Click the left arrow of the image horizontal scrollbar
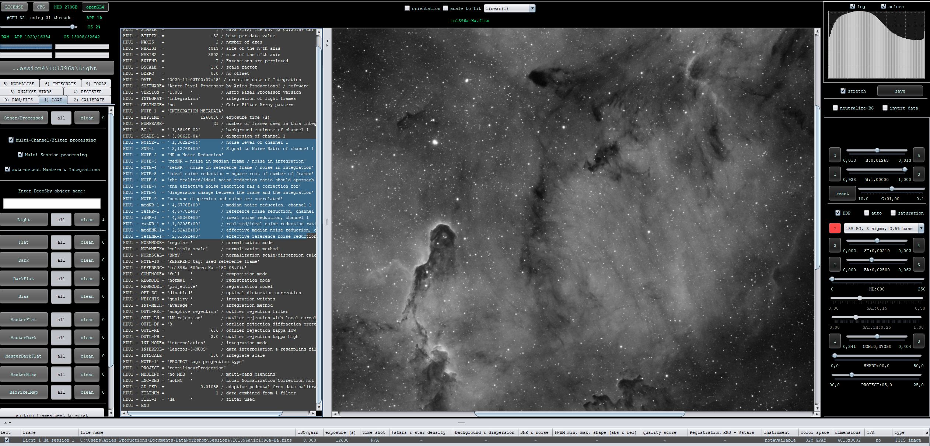 coord(335,414)
